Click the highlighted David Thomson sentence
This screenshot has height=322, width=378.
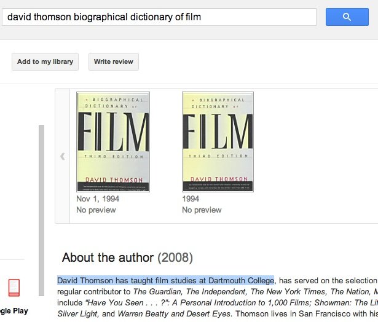click(165, 281)
